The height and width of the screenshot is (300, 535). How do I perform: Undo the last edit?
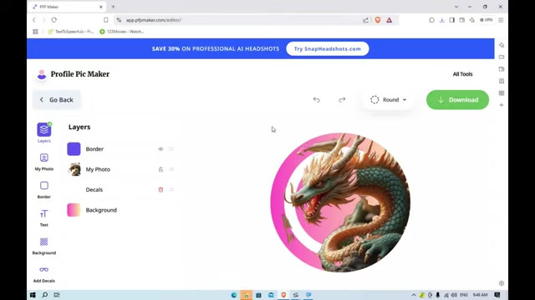pyautogui.click(x=316, y=100)
